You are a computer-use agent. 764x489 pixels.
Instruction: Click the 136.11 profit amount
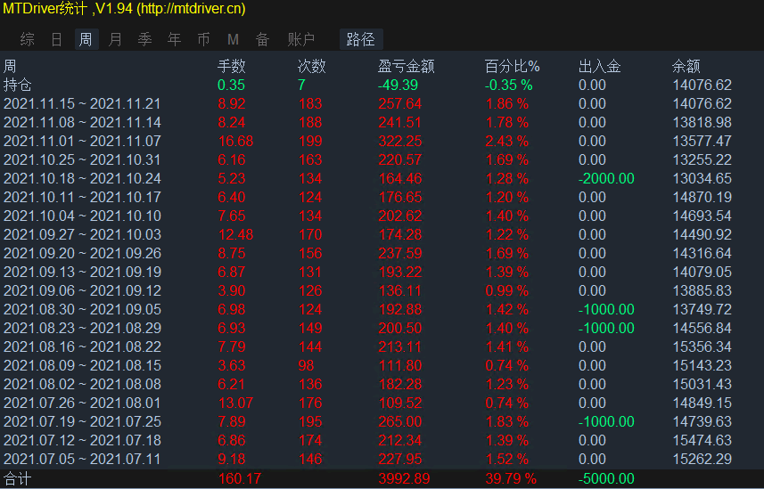[400, 290]
